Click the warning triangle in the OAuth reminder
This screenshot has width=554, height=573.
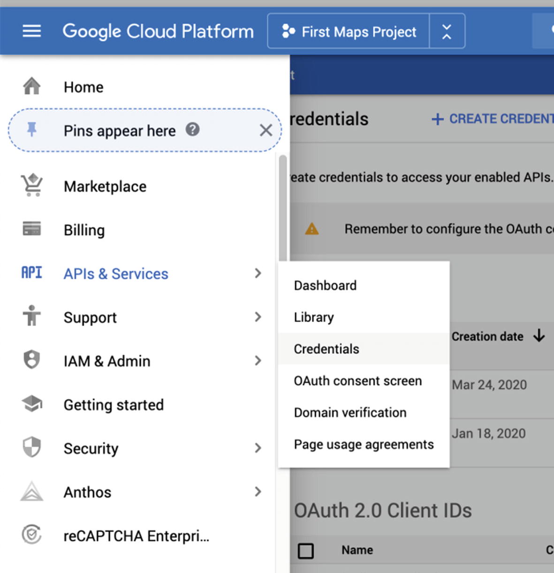coord(311,229)
